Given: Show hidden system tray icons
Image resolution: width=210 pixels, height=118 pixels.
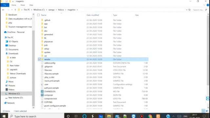Looking at the screenshot, I should click(x=174, y=116).
